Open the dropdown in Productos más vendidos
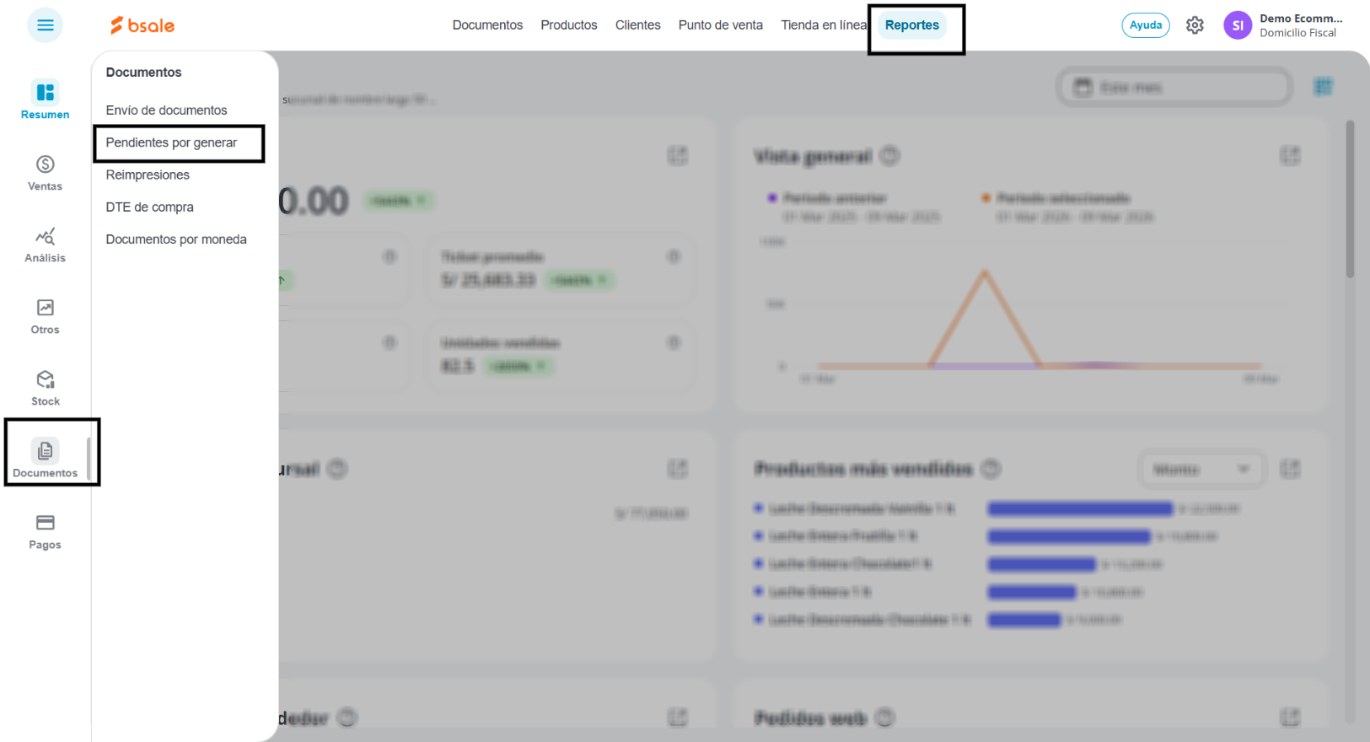The width and height of the screenshot is (1370, 742). [1201, 470]
